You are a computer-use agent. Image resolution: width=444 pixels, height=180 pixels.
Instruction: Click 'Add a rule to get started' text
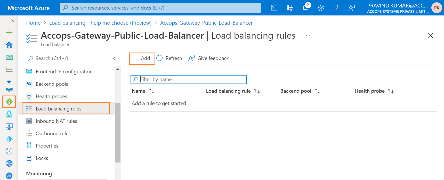159,104
